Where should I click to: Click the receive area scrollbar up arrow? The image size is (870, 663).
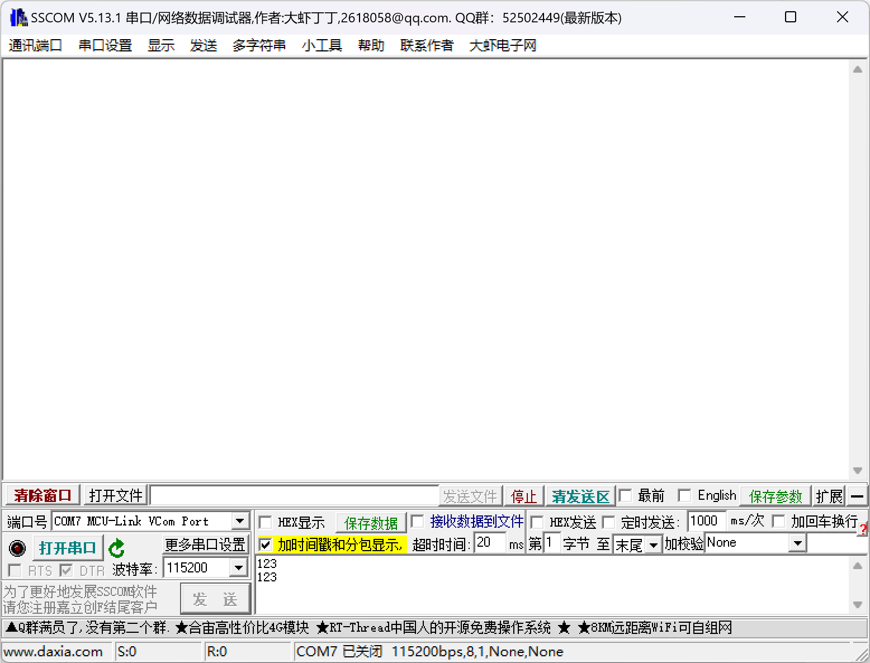[858, 70]
